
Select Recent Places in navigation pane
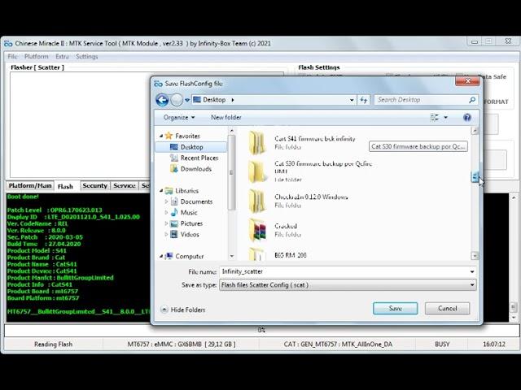tap(199, 158)
